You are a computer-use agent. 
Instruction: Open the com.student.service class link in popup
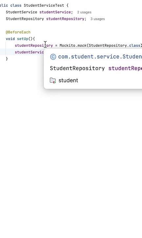[100, 57]
